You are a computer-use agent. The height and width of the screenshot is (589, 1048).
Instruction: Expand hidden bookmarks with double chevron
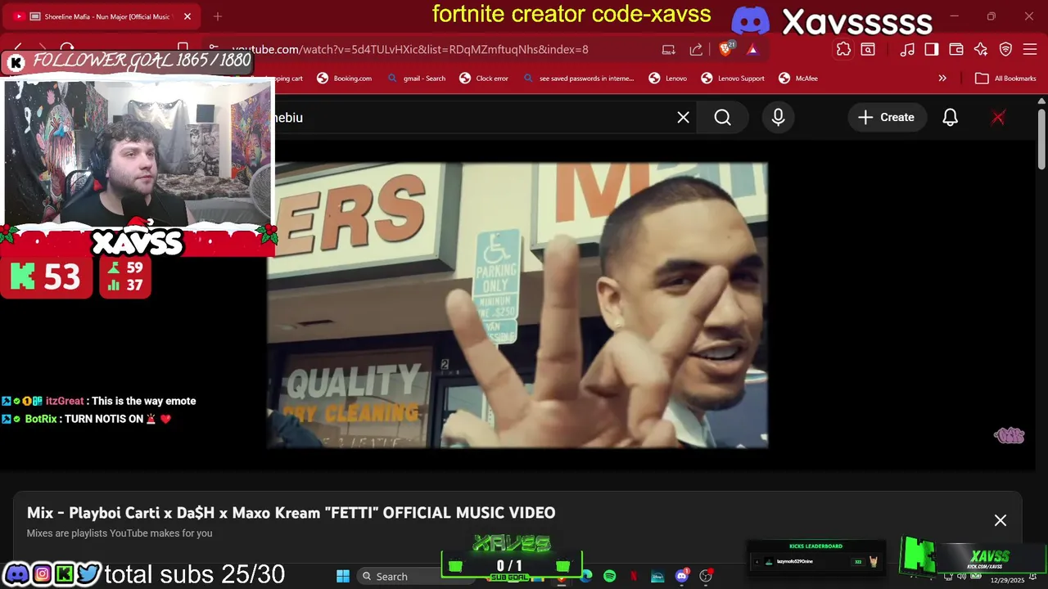[942, 79]
